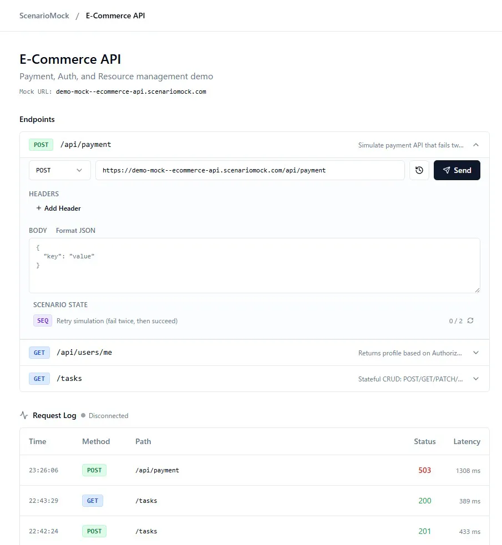Image resolution: width=502 pixels, height=545 pixels.
Task: Click the Path column header
Action: pos(143,441)
